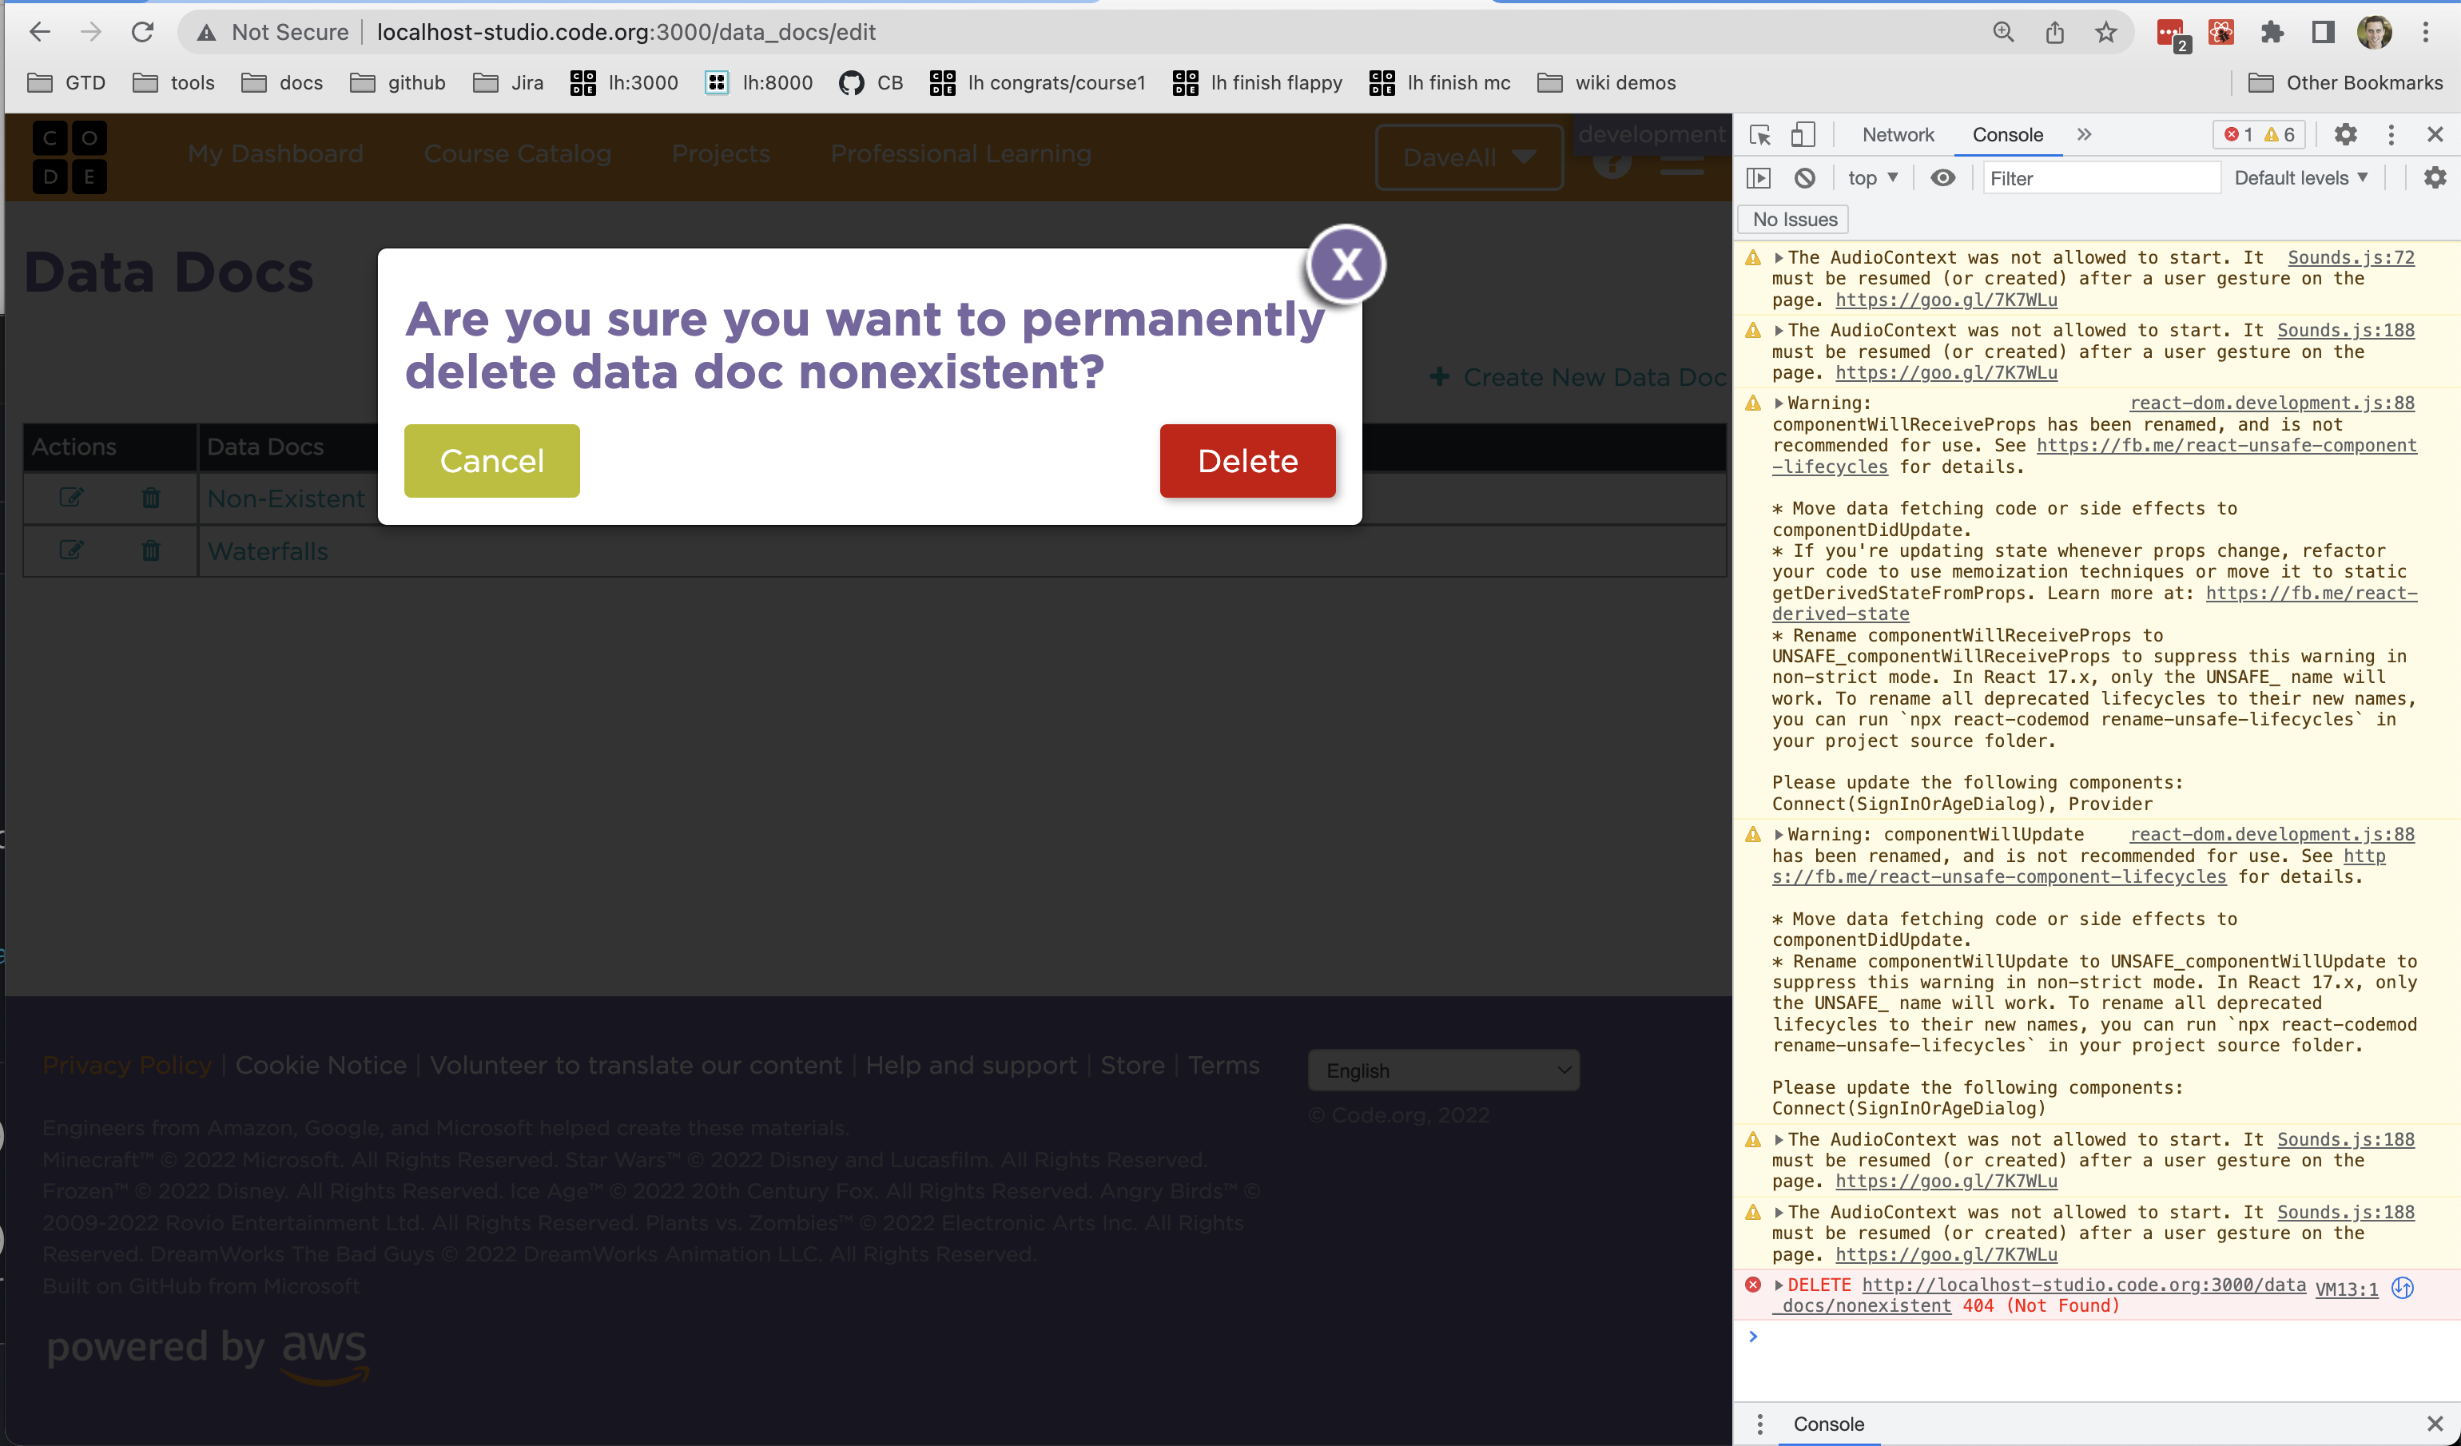This screenshot has width=2461, height=1446.
Task: Click the share page icon
Action: coord(2055,32)
